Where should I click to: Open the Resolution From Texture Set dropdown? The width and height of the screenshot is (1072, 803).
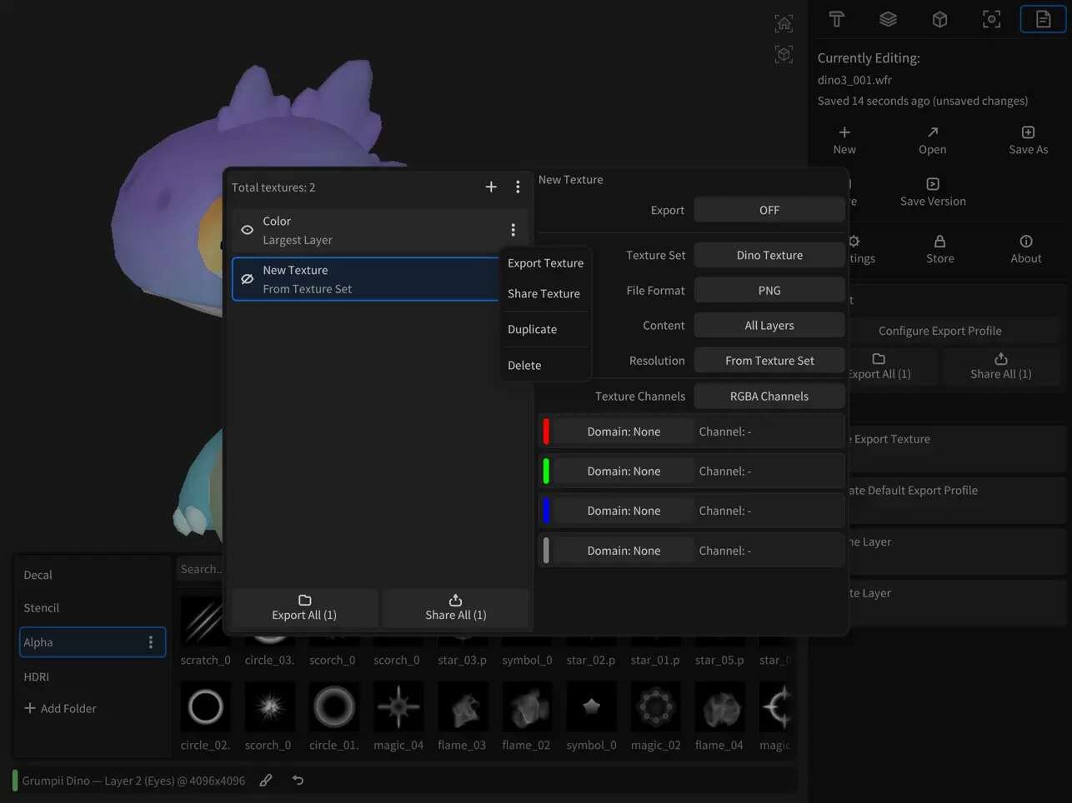click(x=769, y=361)
